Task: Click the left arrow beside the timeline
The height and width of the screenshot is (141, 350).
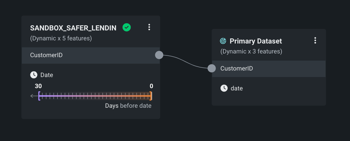Action: 33,96
